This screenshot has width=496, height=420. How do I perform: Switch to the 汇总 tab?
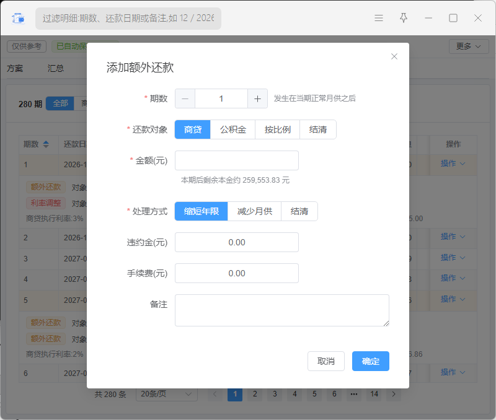coord(56,68)
